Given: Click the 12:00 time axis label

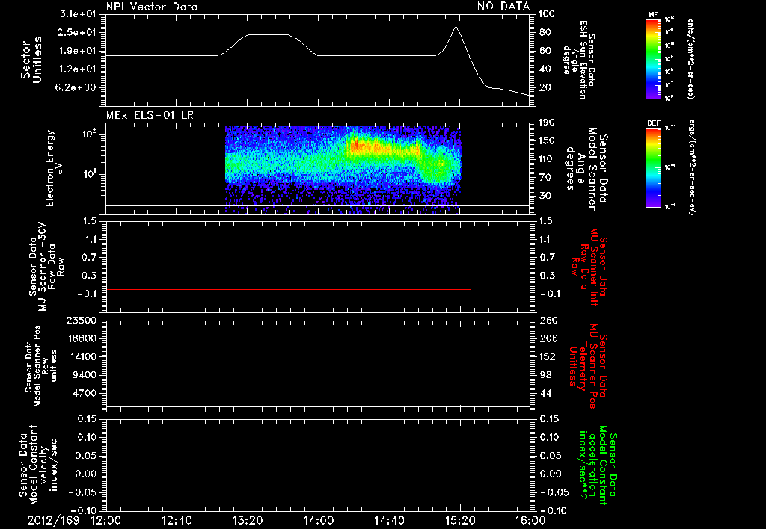Looking at the screenshot, I should point(106,521).
